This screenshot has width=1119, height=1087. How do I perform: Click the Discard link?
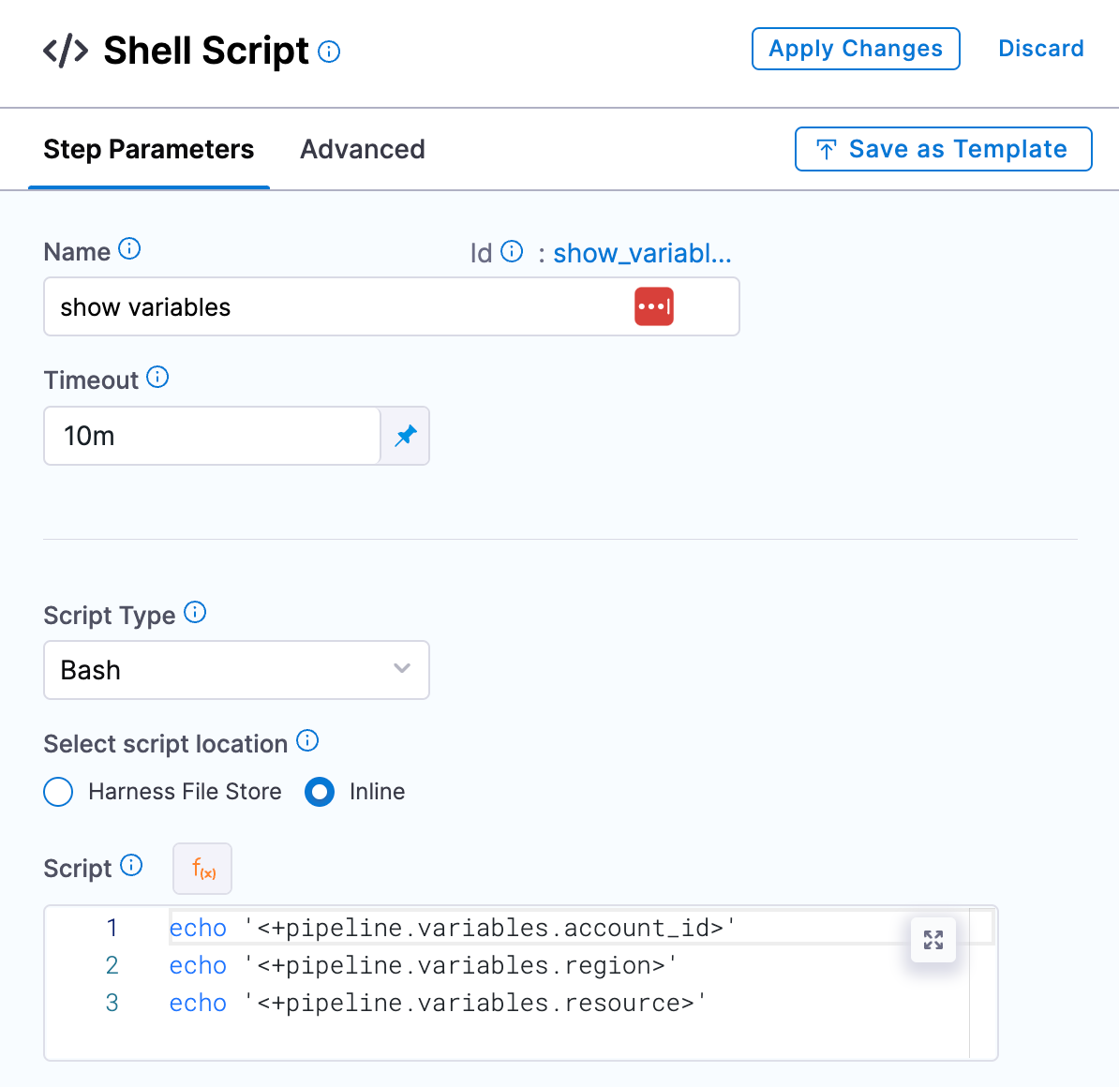1040,49
